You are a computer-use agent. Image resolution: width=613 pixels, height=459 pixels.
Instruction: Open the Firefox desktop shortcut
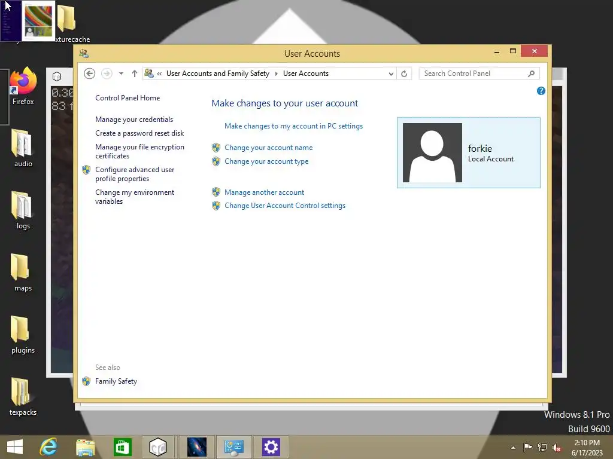coord(23,86)
